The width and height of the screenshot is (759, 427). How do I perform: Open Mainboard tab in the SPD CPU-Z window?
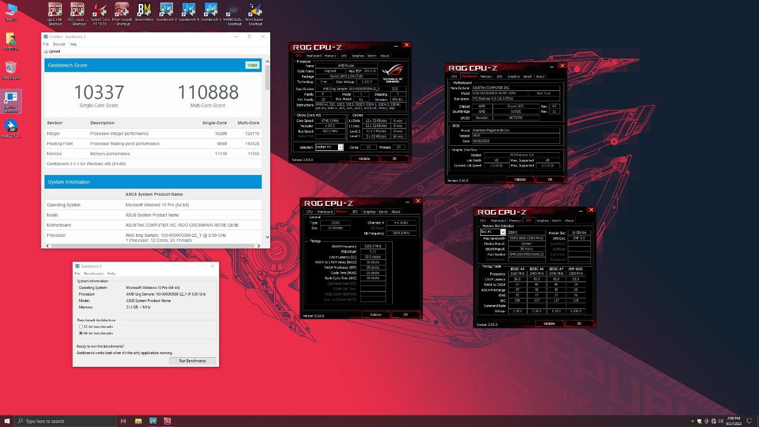pos(498,221)
